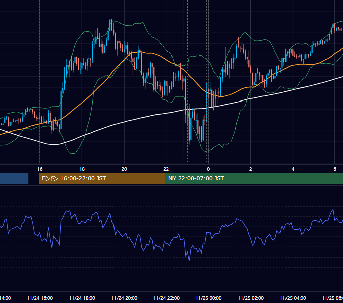Click the NY 22:00-07:00 JST session bar

point(254,178)
